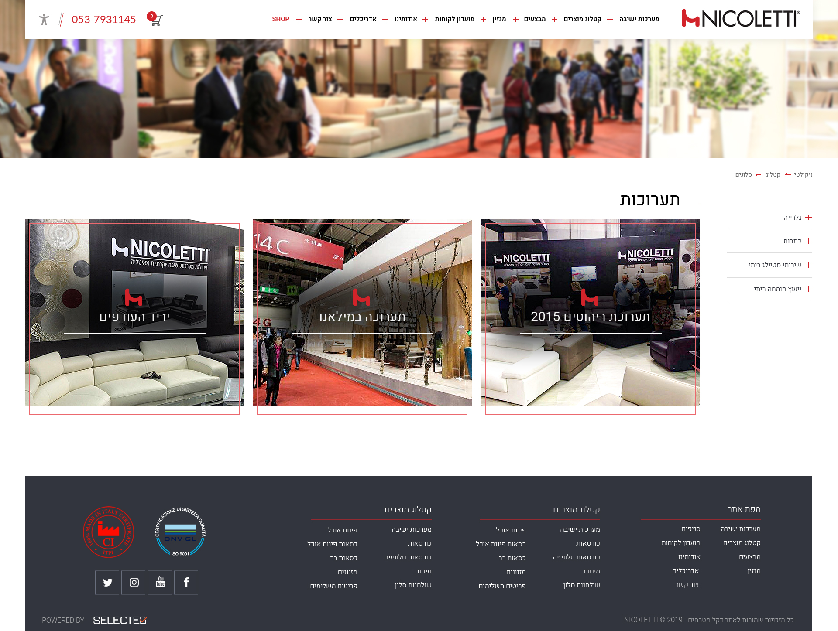Click the Nicoletti logo in header
Screen dimensions: 838x631
(x=740, y=19)
